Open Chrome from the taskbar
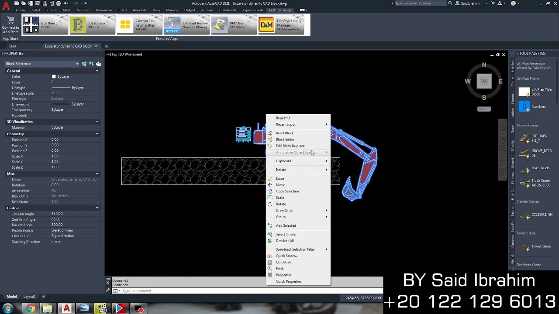Viewport: 559px width, 314px height. pyautogui.click(x=30, y=309)
